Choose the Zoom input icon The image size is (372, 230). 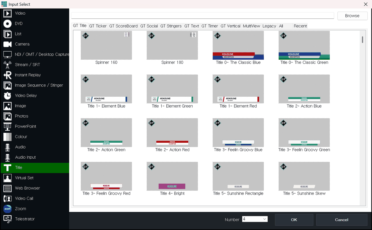(x=7, y=209)
